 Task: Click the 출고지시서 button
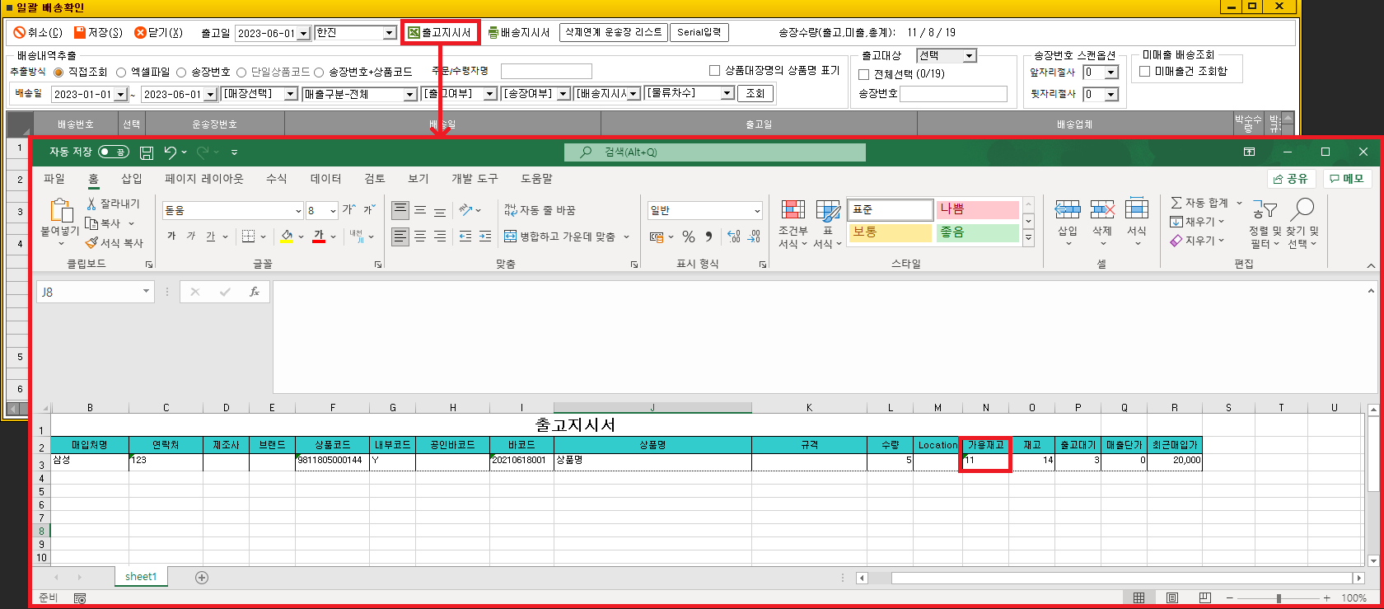click(440, 33)
